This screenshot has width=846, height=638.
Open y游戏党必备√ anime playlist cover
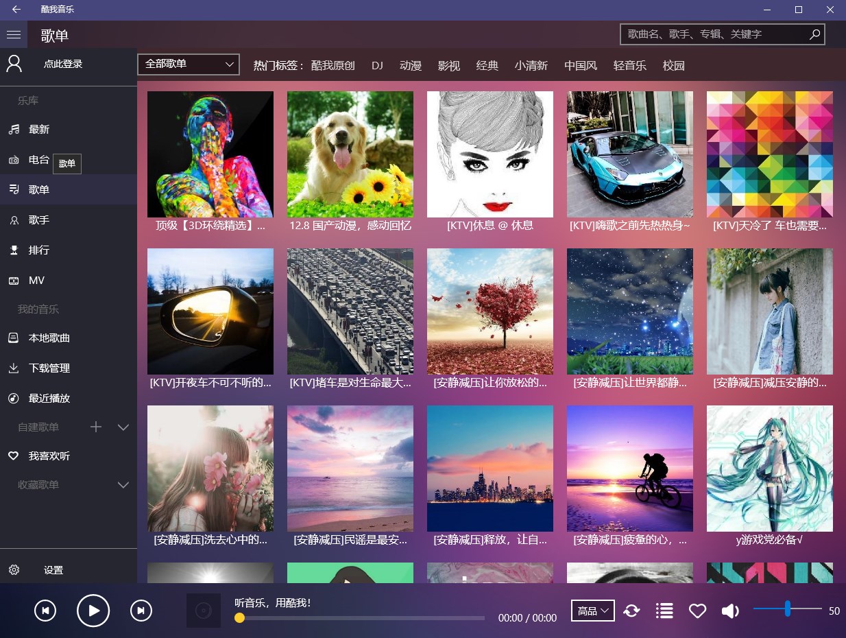coord(770,469)
